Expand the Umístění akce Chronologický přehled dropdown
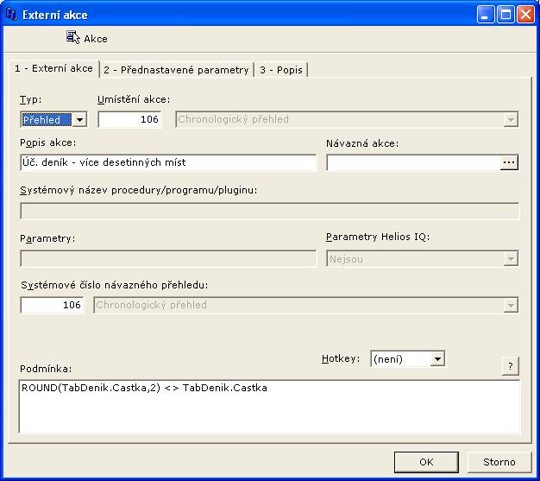The height and width of the screenshot is (481, 540). point(511,120)
